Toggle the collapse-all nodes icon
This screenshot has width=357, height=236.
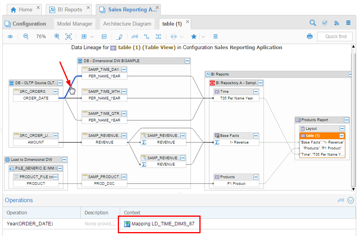[x=103, y=36]
